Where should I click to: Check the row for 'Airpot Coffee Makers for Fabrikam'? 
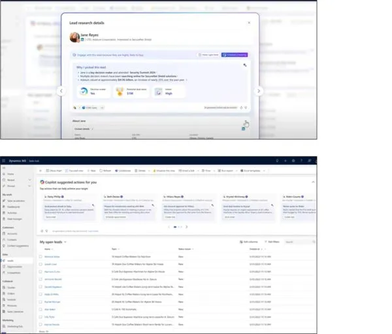(x=41, y=257)
